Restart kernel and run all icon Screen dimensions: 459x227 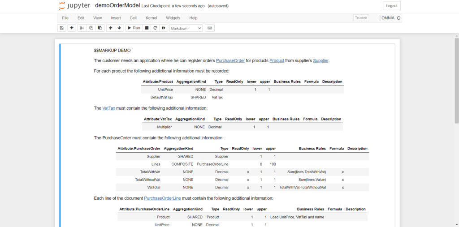(164, 28)
